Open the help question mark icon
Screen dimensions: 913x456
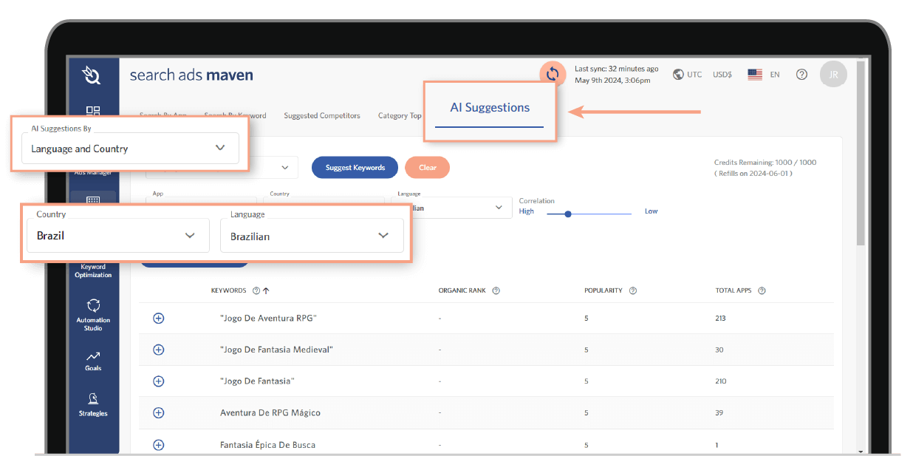pos(801,75)
